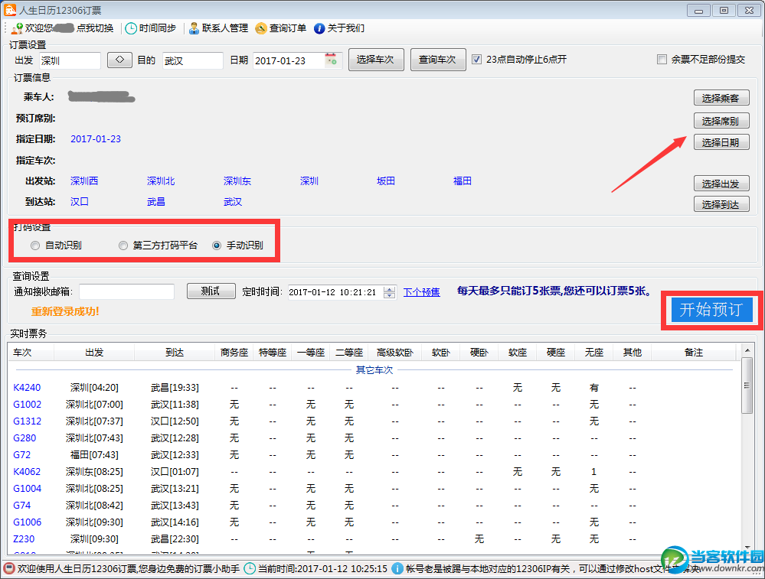
Task: Click the 查询订单 search icon
Action: [x=261, y=28]
